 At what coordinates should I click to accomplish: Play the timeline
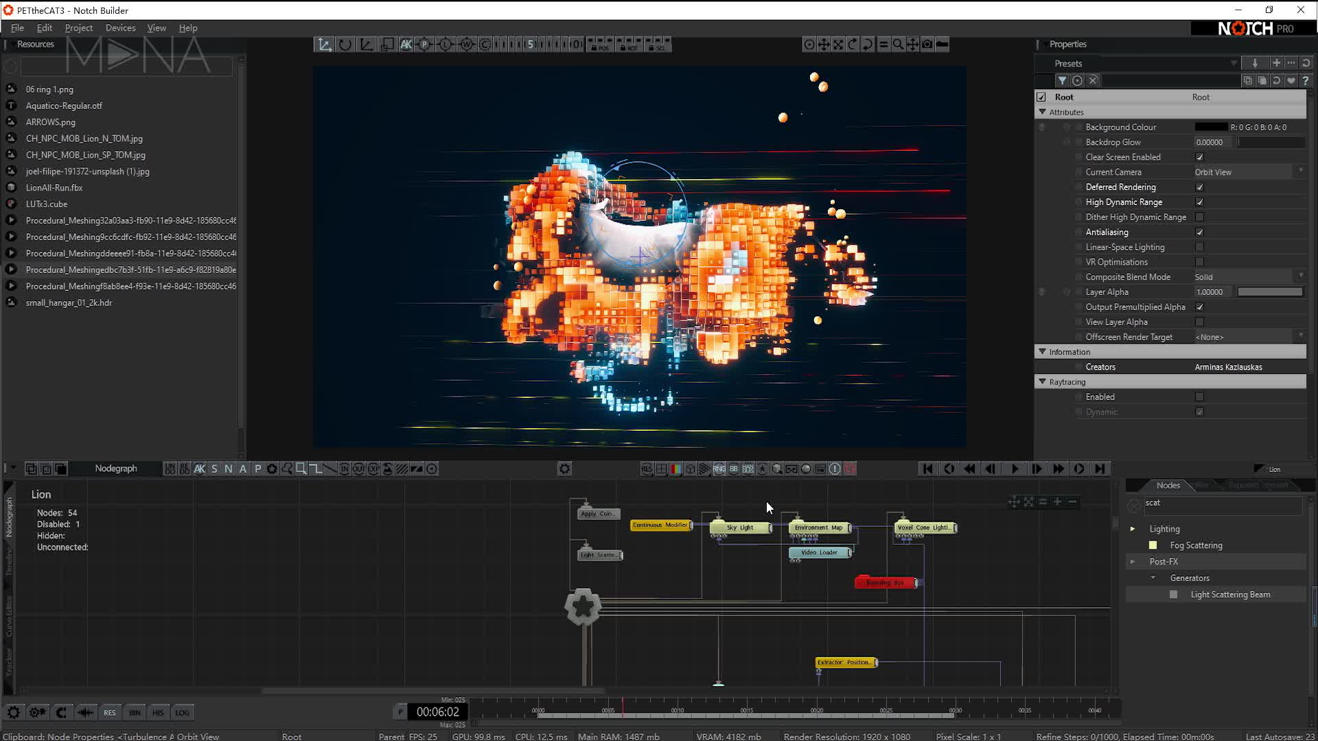(x=1015, y=469)
